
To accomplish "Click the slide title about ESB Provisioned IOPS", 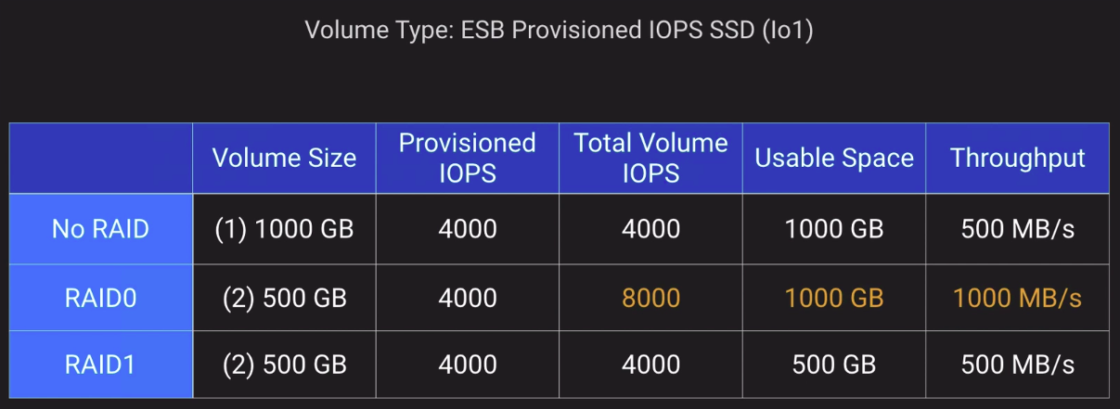I will 560,31.
